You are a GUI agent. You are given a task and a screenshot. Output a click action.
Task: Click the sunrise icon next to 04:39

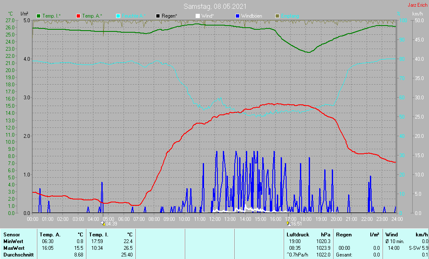click(103, 223)
